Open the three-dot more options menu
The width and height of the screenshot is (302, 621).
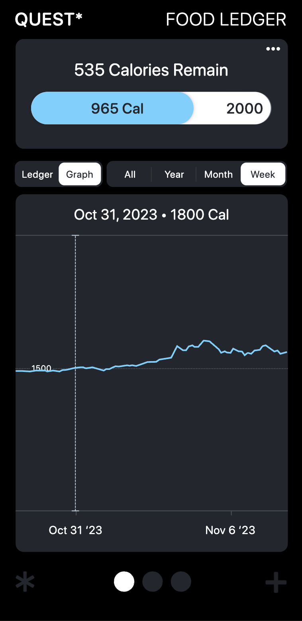(x=273, y=49)
